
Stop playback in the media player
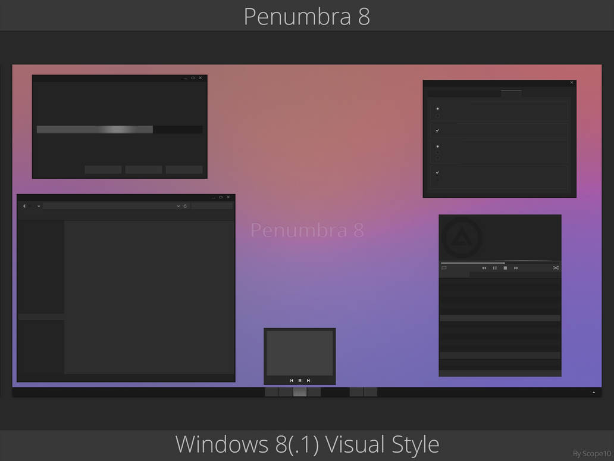click(x=505, y=268)
